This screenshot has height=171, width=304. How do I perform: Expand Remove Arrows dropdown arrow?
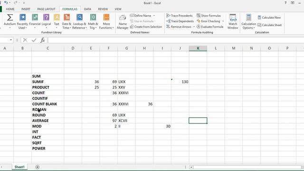[x=194, y=27]
